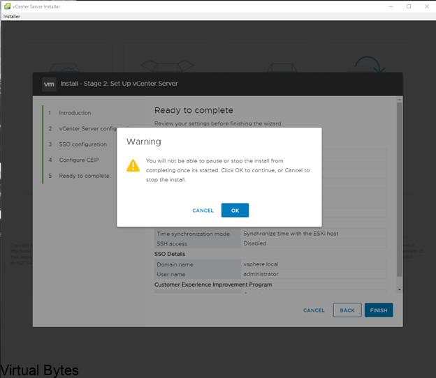Click wizard CANCEL beside BACK
The height and width of the screenshot is (378, 436).
pos(314,310)
